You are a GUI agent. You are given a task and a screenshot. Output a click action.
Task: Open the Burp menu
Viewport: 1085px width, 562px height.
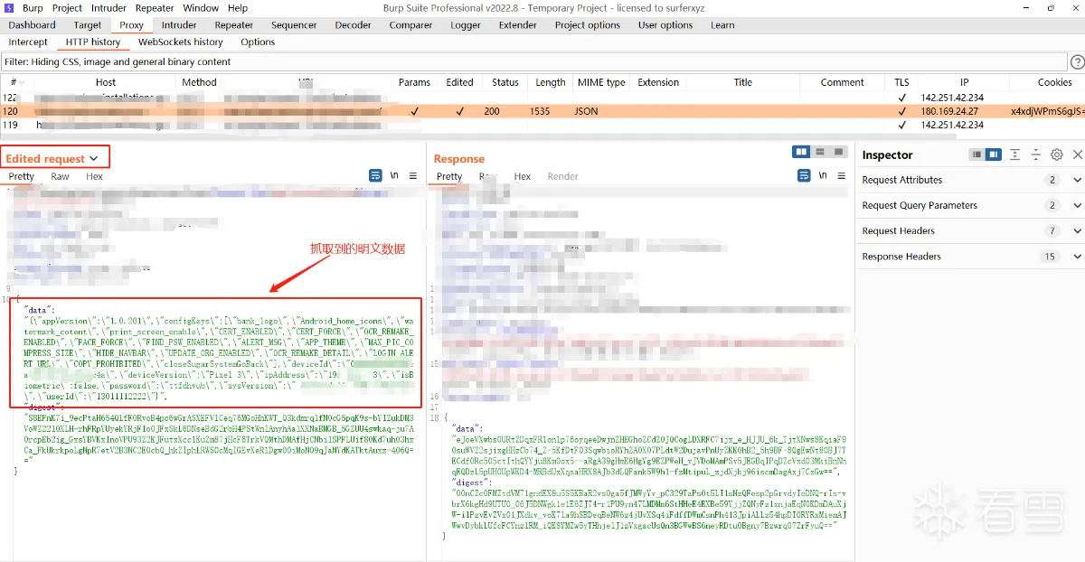(x=33, y=7)
